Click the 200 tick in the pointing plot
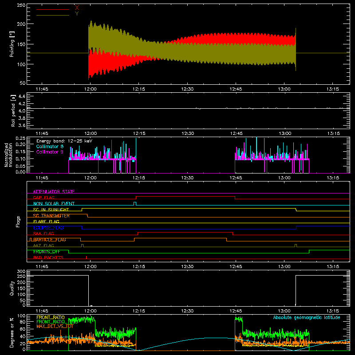This screenshot has height=355, width=355. (21, 24)
